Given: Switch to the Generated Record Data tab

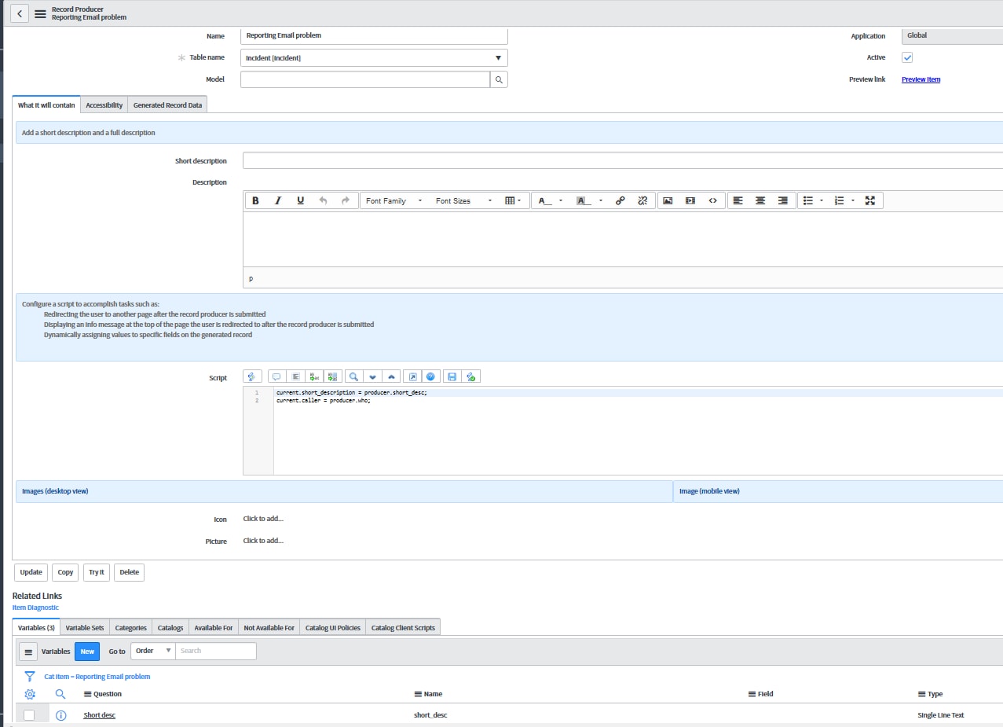Looking at the screenshot, I should [x=167, y=105].
